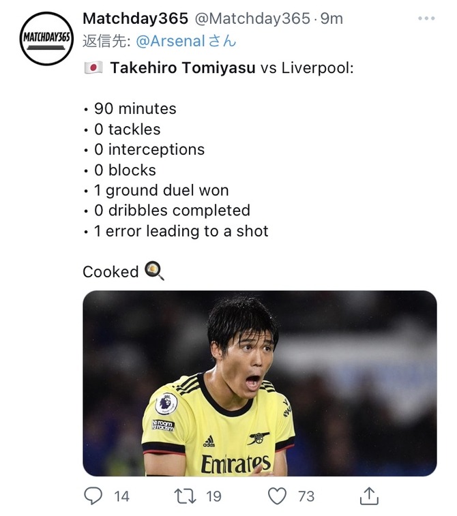Viewport: 457px width, 516px height.
Task: Click the frying pan emoji after Cooked
Action: (x=155, y=271)
